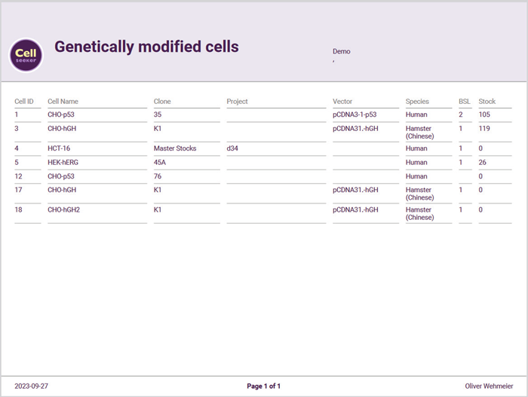Select Human species in the HEK-hERG row
The image size is (528, 397).
pos(416,163)
